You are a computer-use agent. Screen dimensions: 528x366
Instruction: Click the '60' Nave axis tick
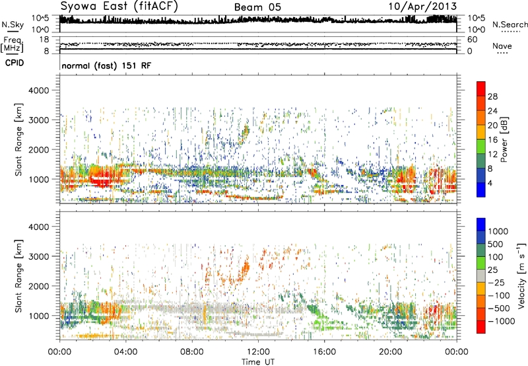point(472,40)
